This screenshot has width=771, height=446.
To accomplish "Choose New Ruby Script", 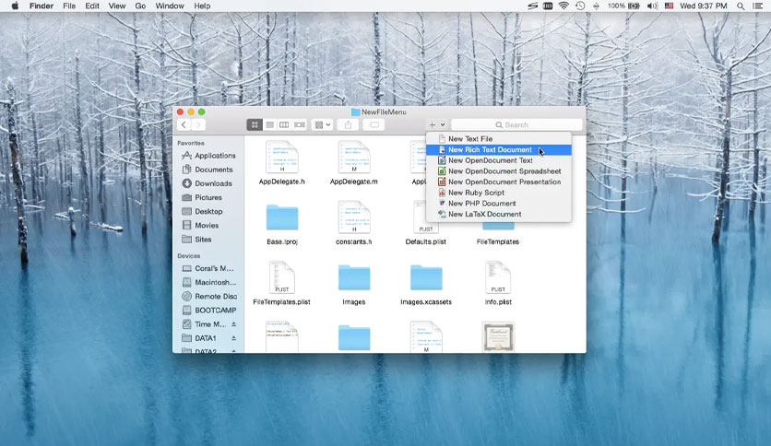I will point(499,193).
